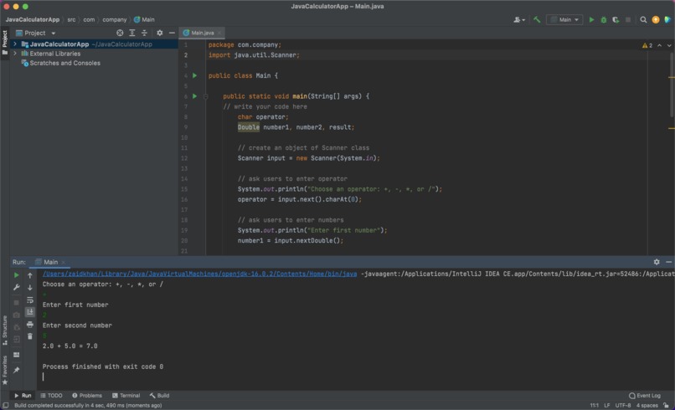Viewport: 675px width, 410px height.
Task: Run Main with the toolbar play icon
Action: [x=591, y=19]
